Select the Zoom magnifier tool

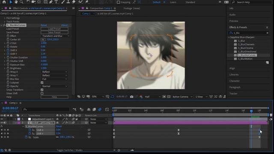point(21,2)
